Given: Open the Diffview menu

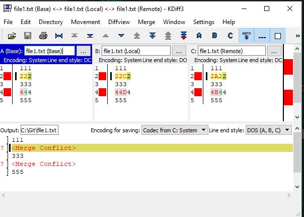Looking at the screenshot, I should (x=119, y=22).
